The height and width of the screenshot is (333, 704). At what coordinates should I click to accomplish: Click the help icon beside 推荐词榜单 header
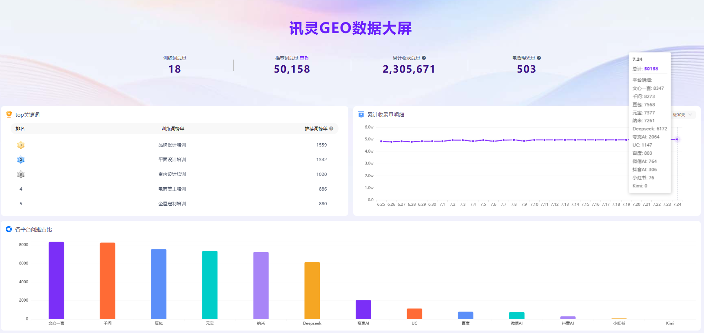[x=331, y=129]
